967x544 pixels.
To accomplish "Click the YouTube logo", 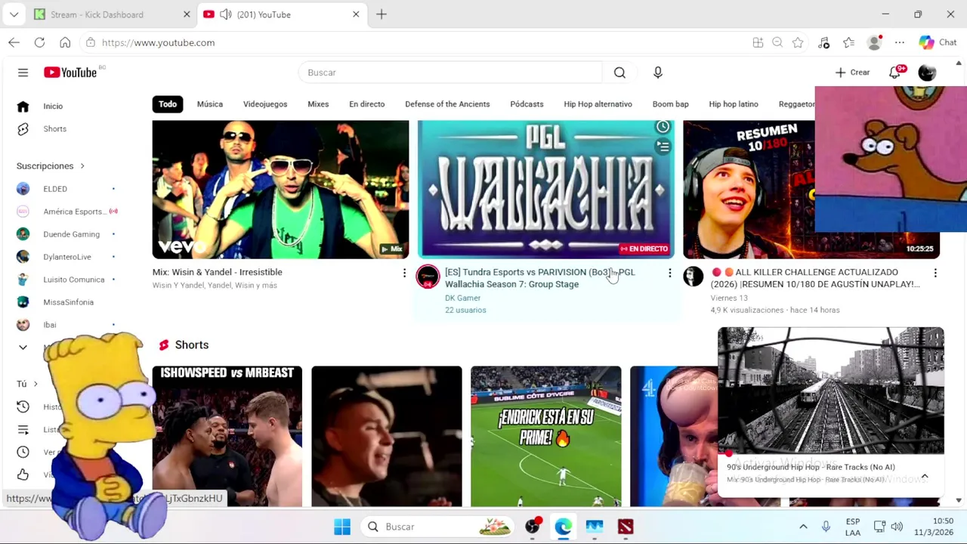I will [70, 73].
